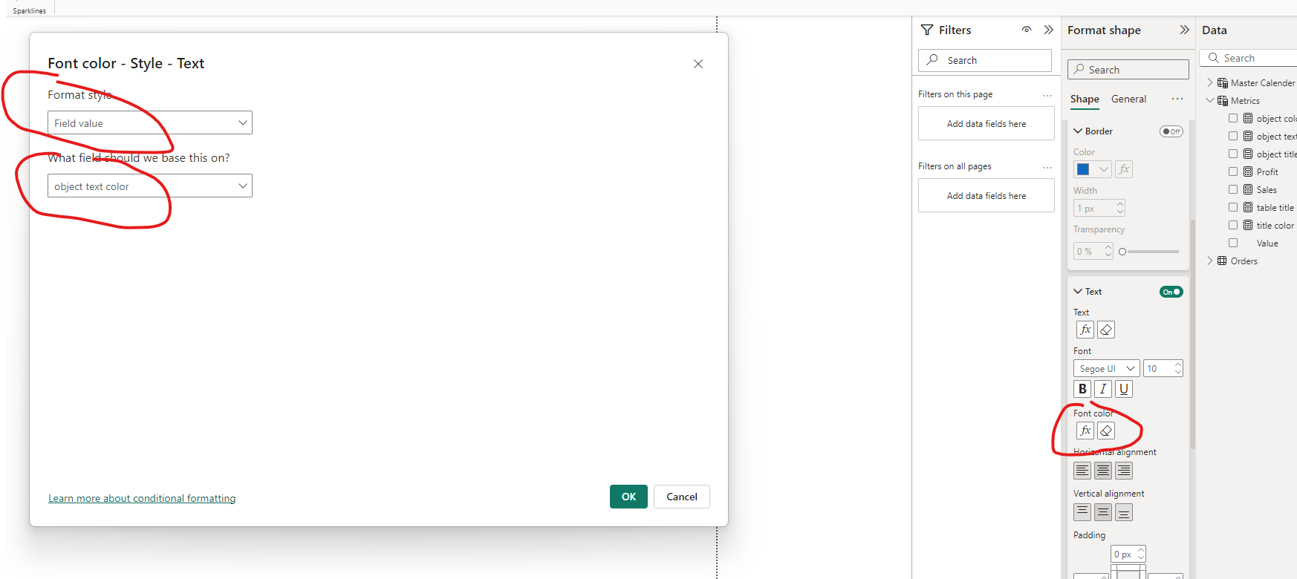1297x579 pixels.
Task: Expand the Orders table
Action: tap(1209, 261)
